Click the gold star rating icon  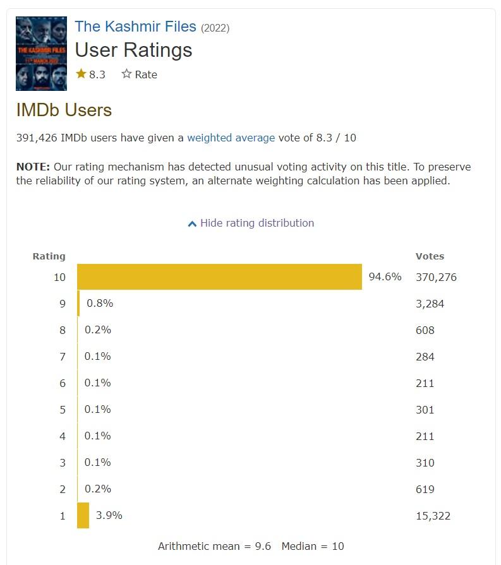pyautogui.click(x=81, y=74)
